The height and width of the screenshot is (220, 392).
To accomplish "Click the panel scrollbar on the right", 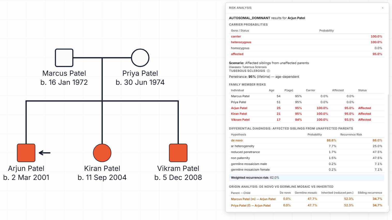I will pos(388,150).
